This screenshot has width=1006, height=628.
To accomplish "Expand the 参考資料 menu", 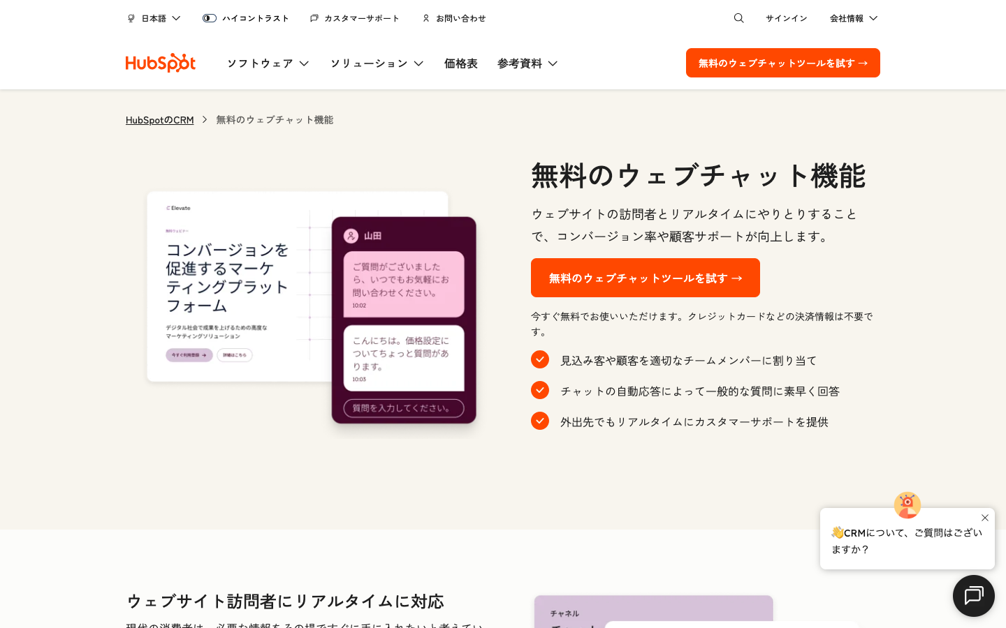I will [x=527, y=63].
